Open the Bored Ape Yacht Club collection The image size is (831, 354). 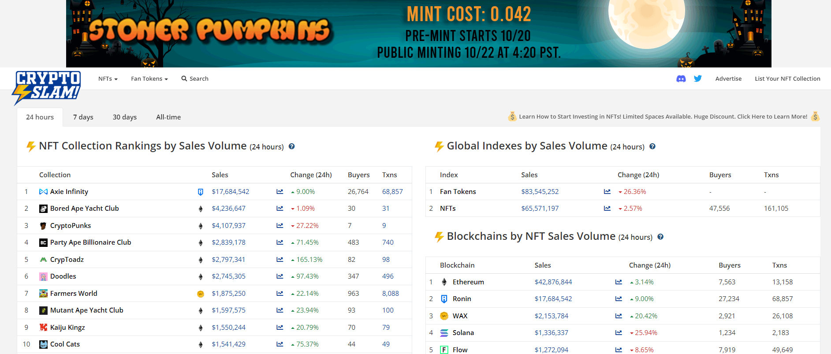pyautogui.click(x=85, y=209)
